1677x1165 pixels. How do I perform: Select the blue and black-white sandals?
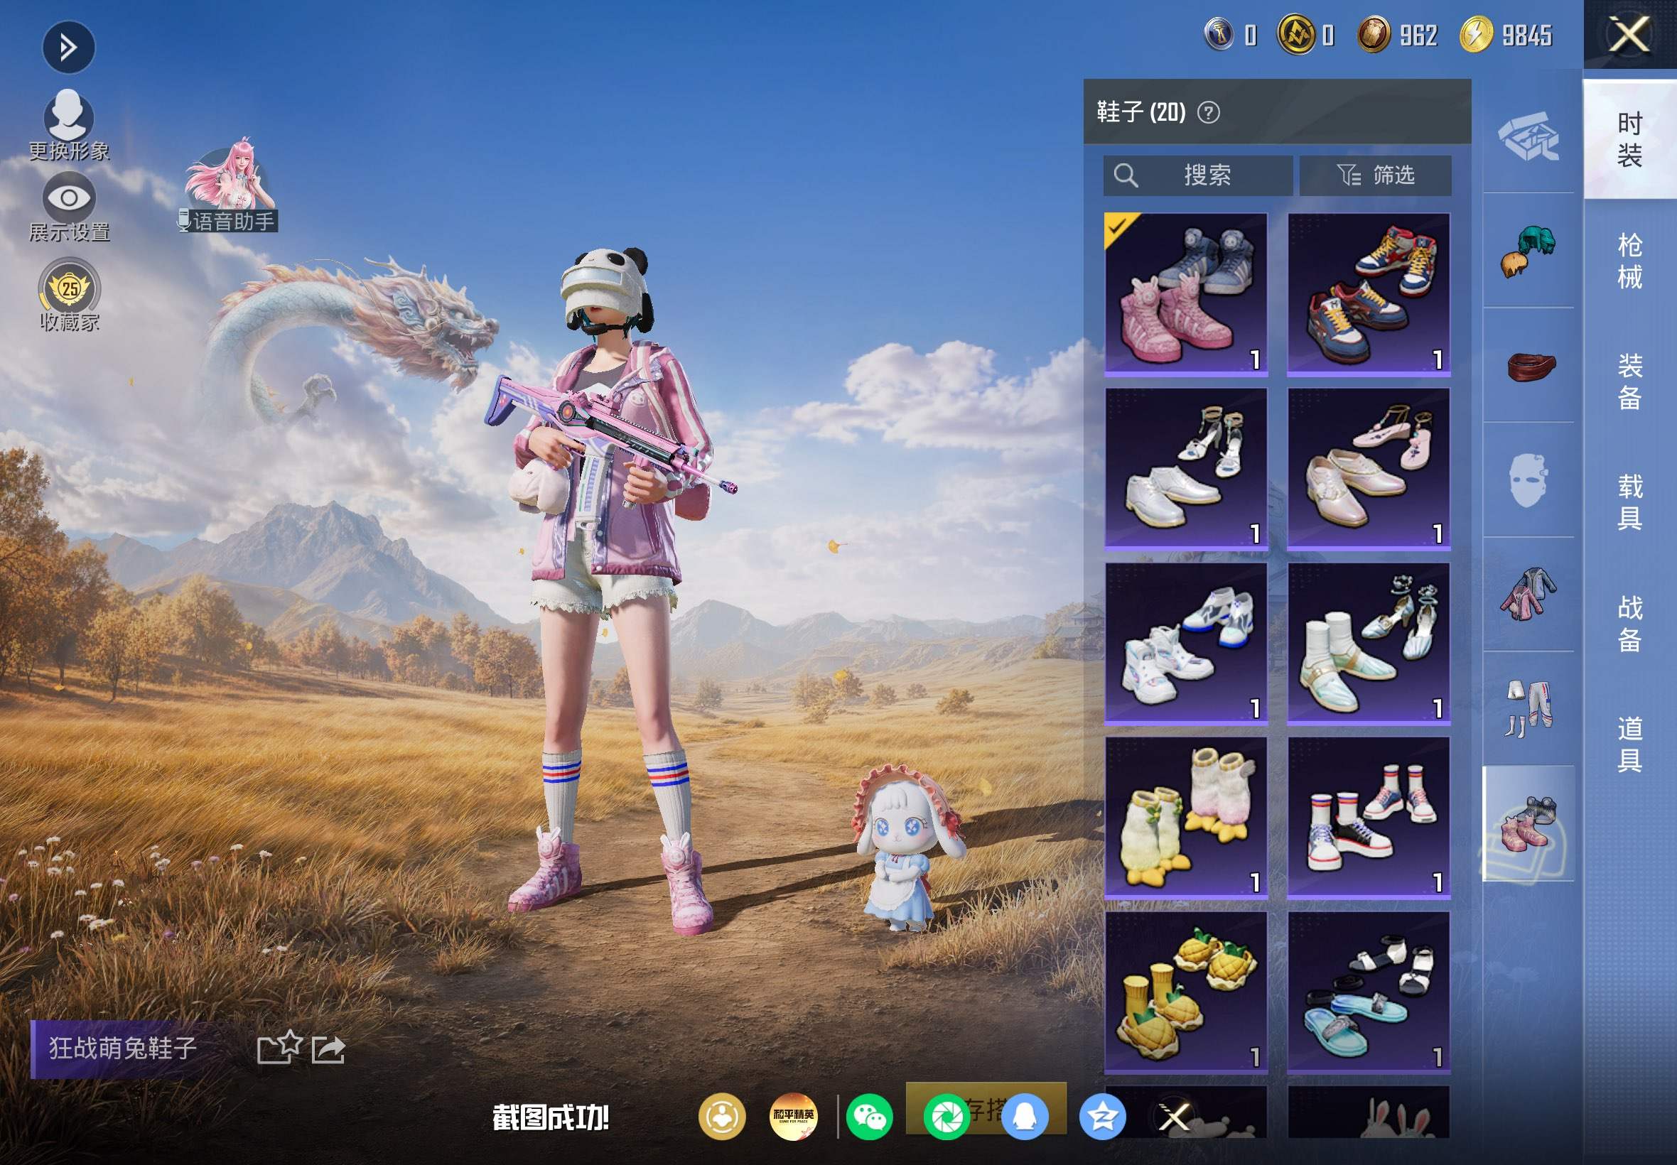(x=1369, y=992)
